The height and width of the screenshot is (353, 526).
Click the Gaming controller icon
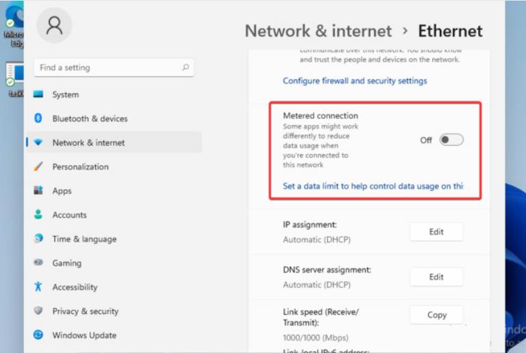[x=38, y=263]
